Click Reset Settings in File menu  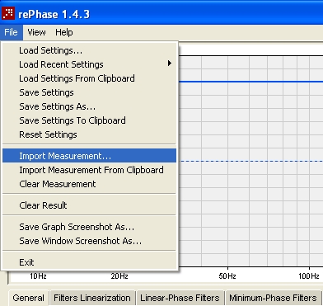click(x=89, y=134)
